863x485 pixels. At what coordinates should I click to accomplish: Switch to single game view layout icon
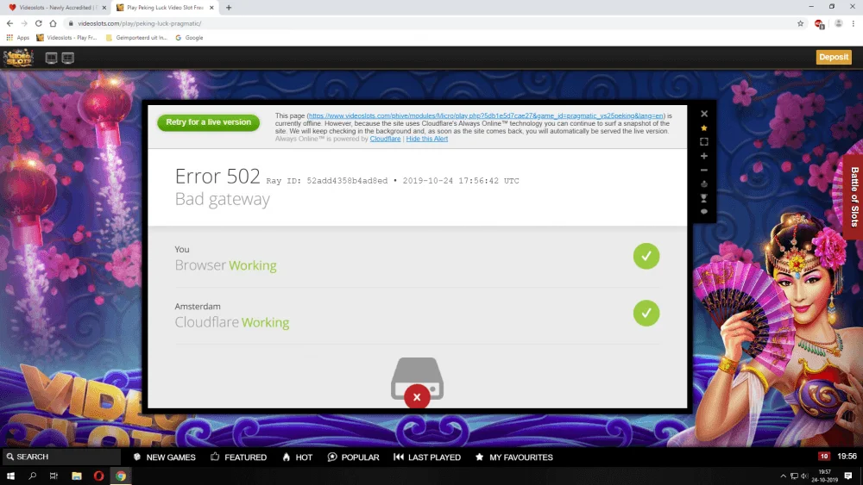coord(51,58)
